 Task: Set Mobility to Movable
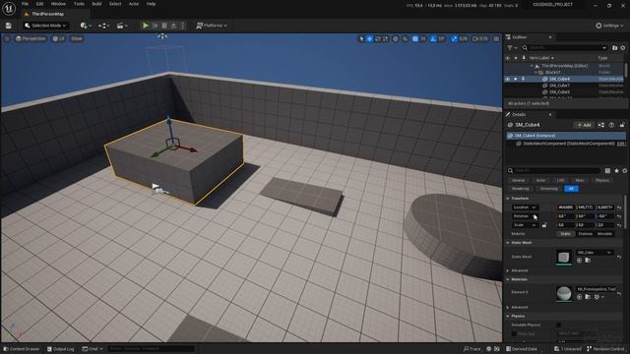pos(604,234)
